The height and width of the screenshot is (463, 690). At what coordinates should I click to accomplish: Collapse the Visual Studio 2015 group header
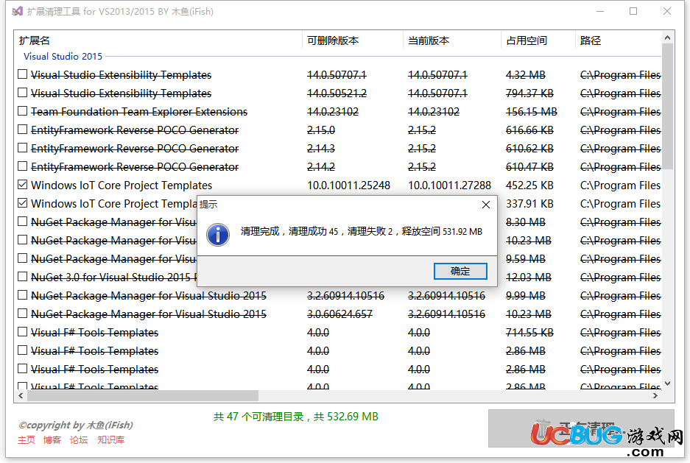click(x=63, y=56)
